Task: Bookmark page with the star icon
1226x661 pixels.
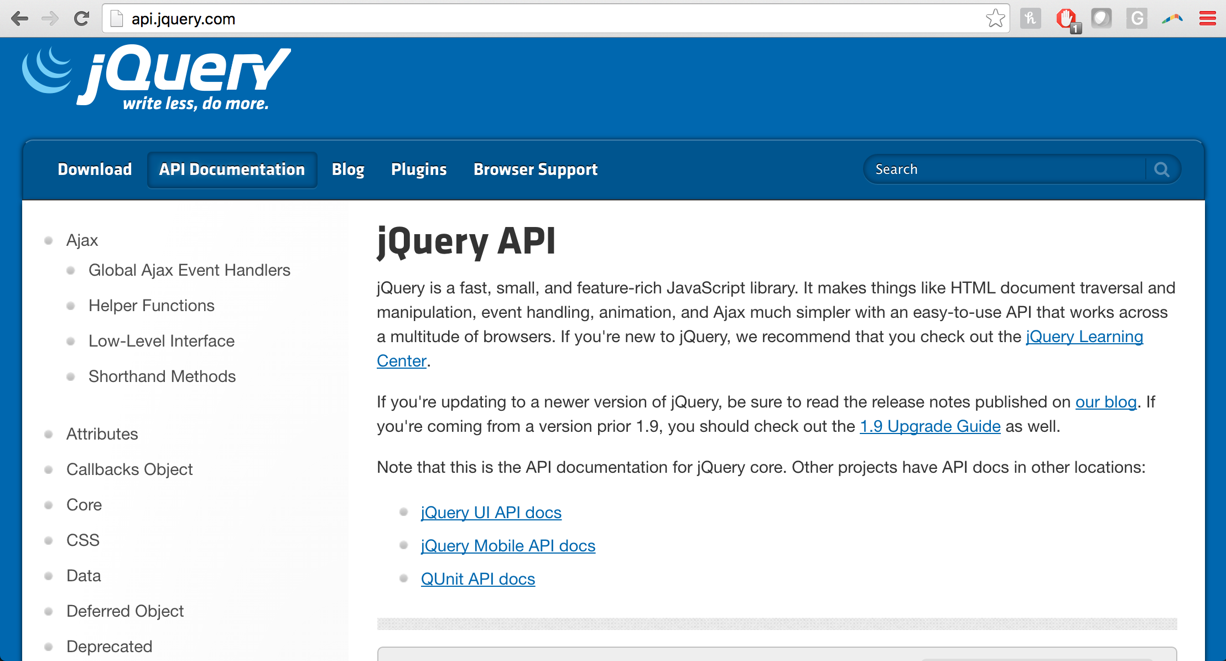Action: click(995, 19)
